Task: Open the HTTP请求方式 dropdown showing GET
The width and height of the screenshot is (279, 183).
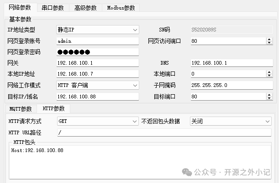Action: (98, 121)
